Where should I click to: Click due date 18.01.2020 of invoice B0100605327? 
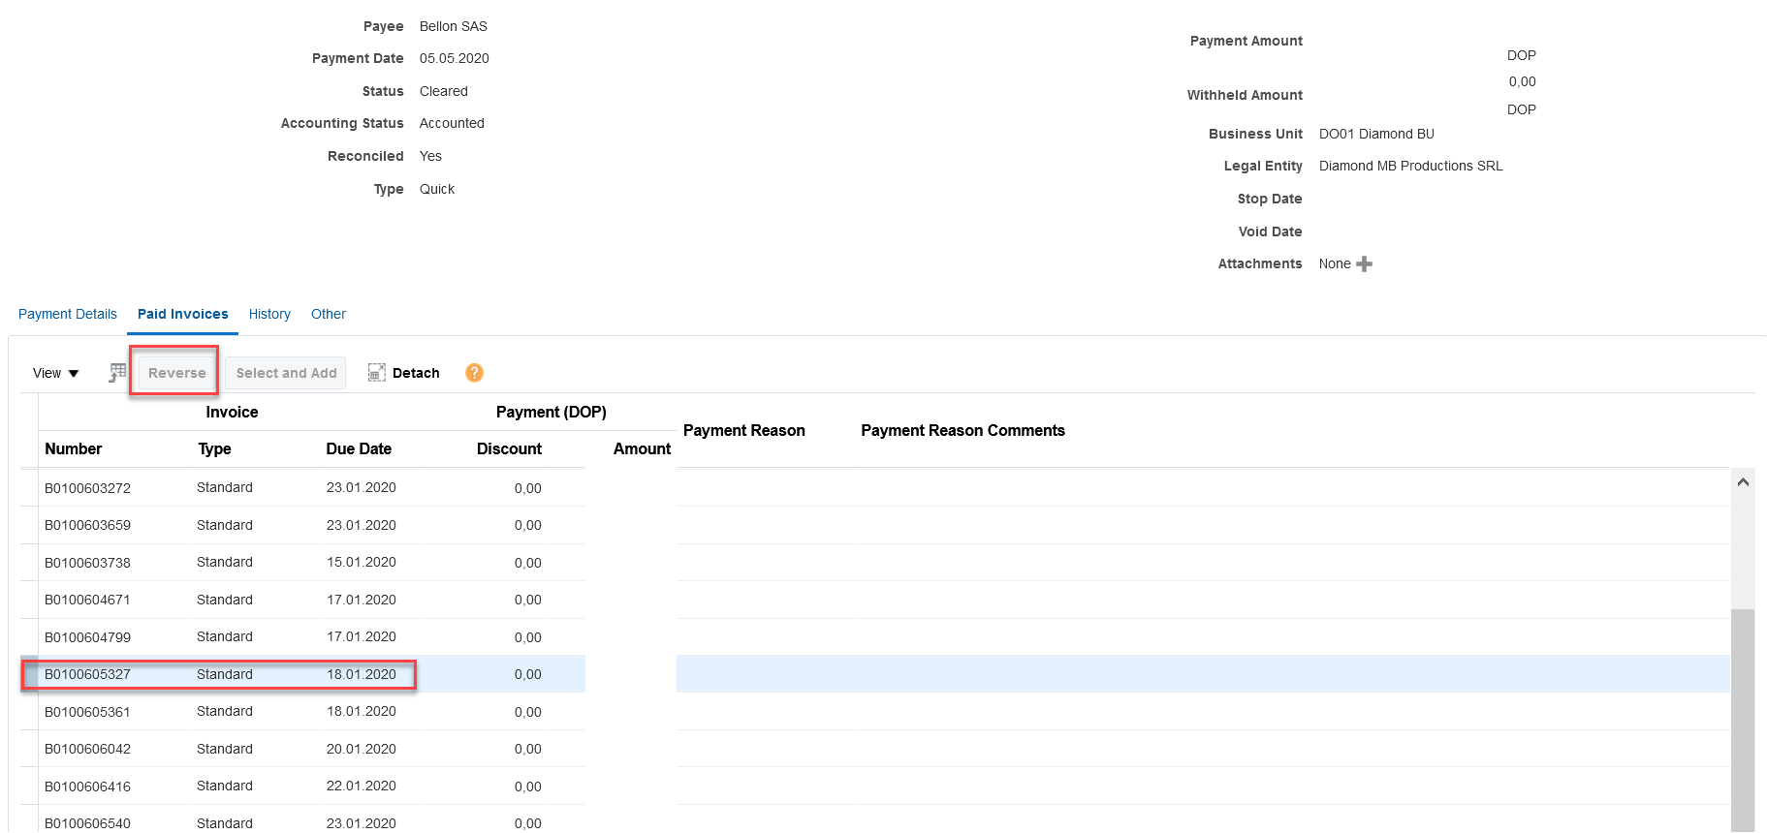coord(362,674)
